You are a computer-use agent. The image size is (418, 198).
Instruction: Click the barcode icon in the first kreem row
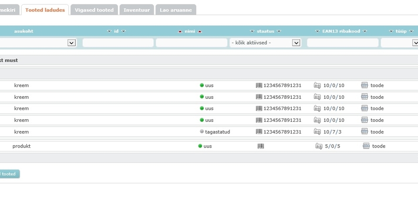(259, 85)
